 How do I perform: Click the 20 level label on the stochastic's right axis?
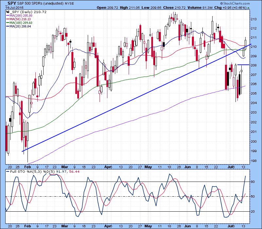tap(253, 211)
